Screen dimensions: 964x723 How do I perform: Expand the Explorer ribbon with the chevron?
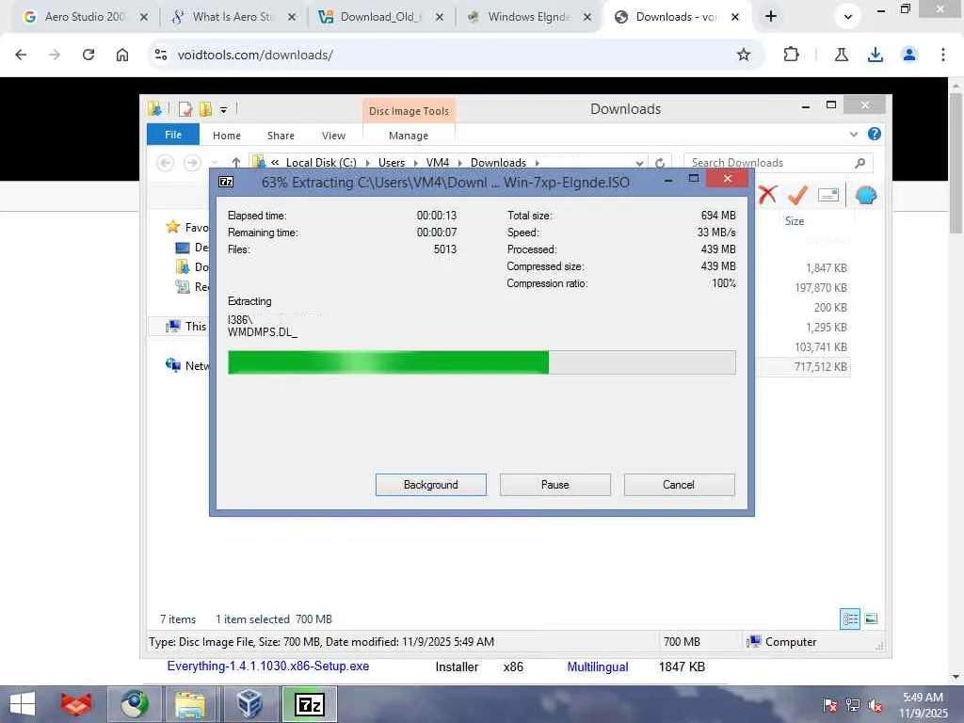(x=853, y=134)
